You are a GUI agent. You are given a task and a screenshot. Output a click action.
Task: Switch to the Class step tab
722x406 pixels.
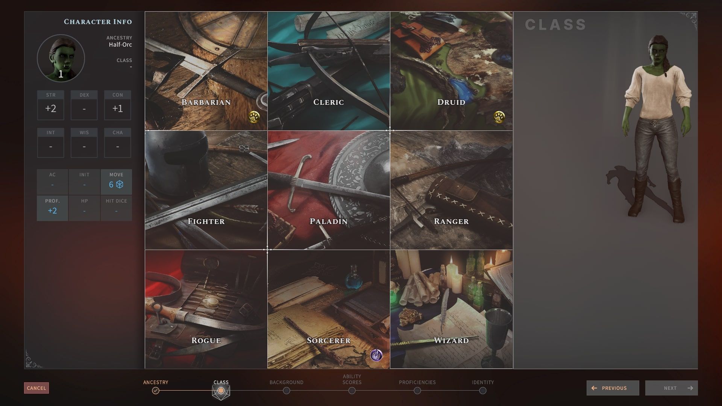tap(221, 390)
